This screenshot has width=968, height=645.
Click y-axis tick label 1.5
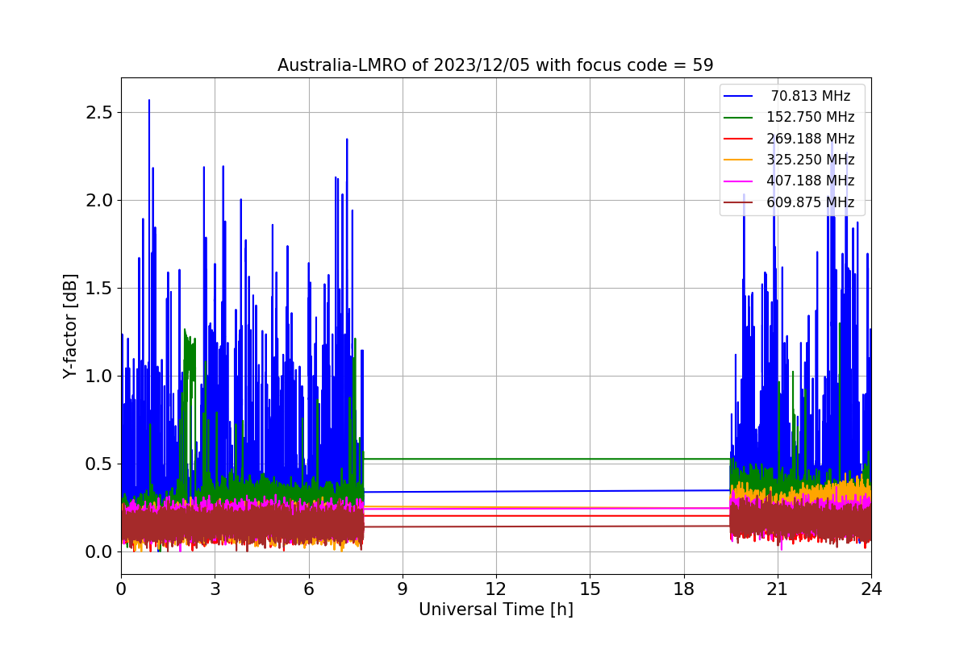(x=100, y=289)
